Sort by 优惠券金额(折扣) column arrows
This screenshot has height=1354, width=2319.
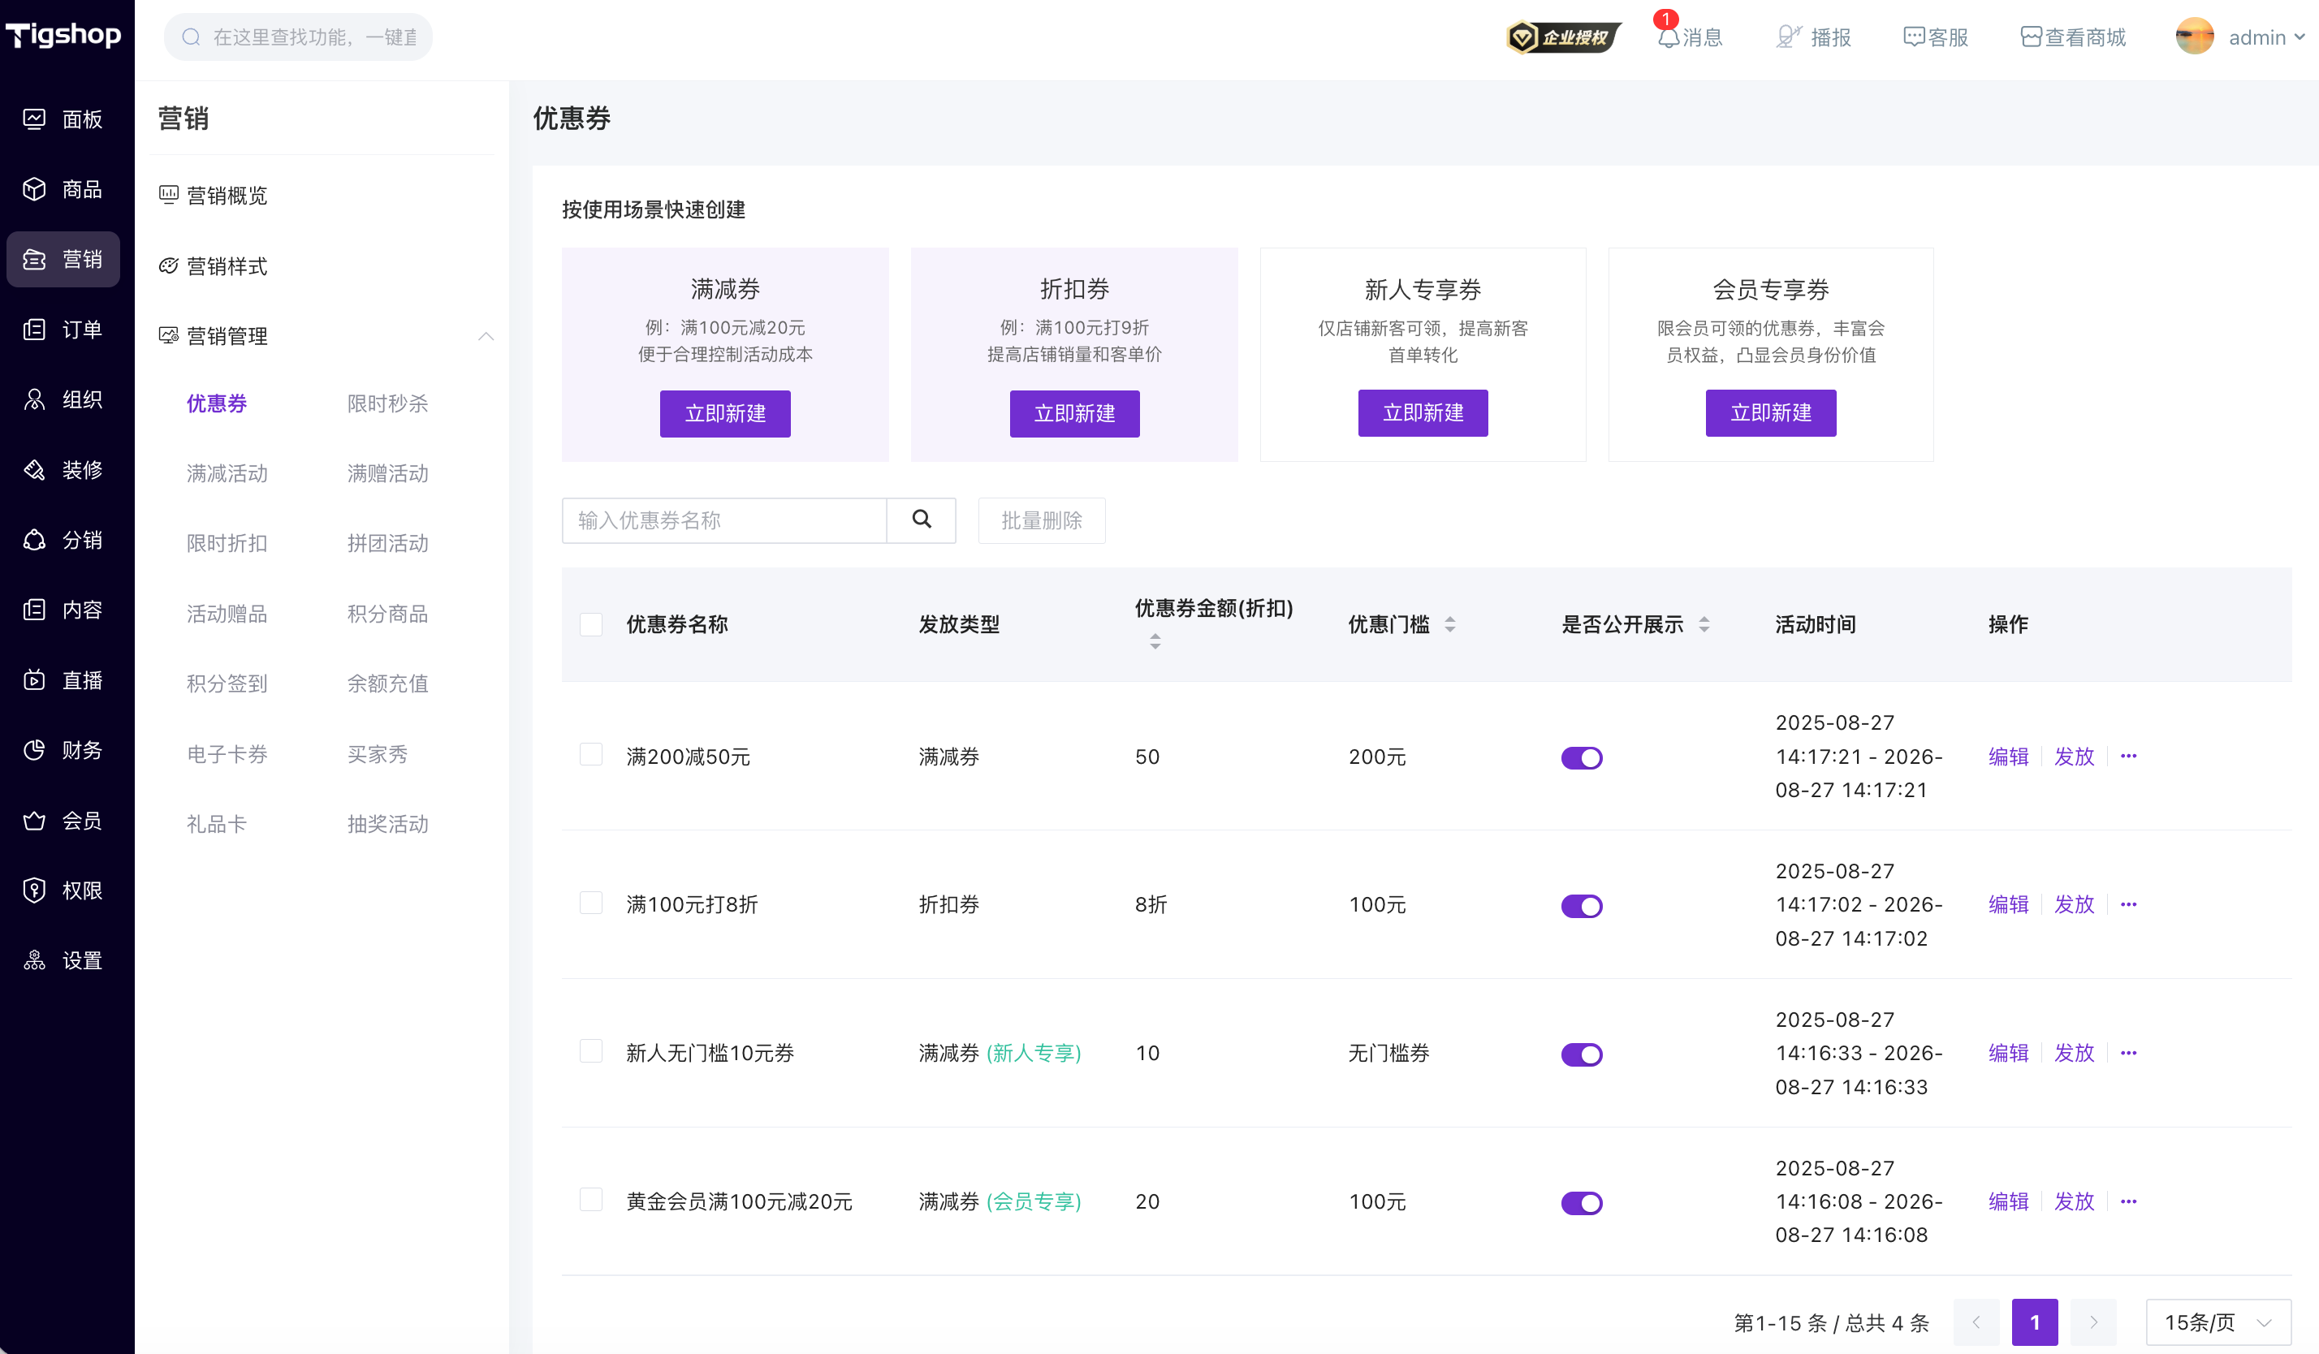point(1155,641)
